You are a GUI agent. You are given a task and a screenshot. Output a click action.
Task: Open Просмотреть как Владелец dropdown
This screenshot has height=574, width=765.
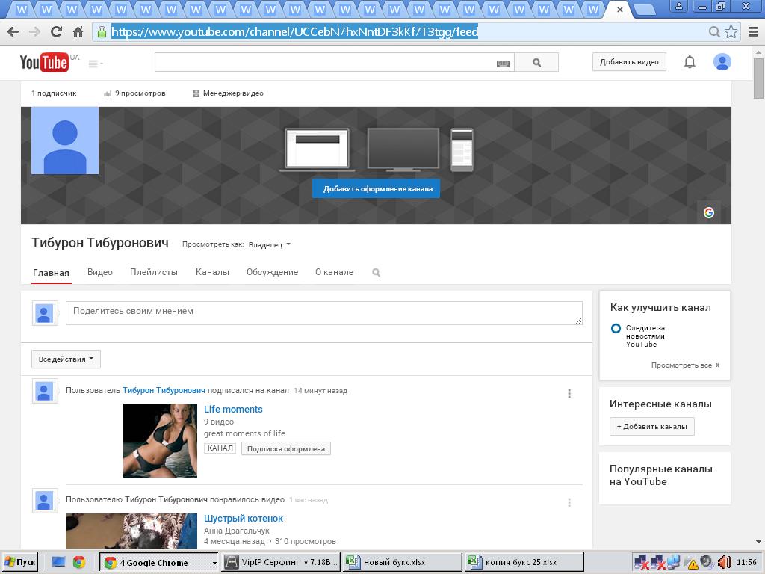click(269, 244)
